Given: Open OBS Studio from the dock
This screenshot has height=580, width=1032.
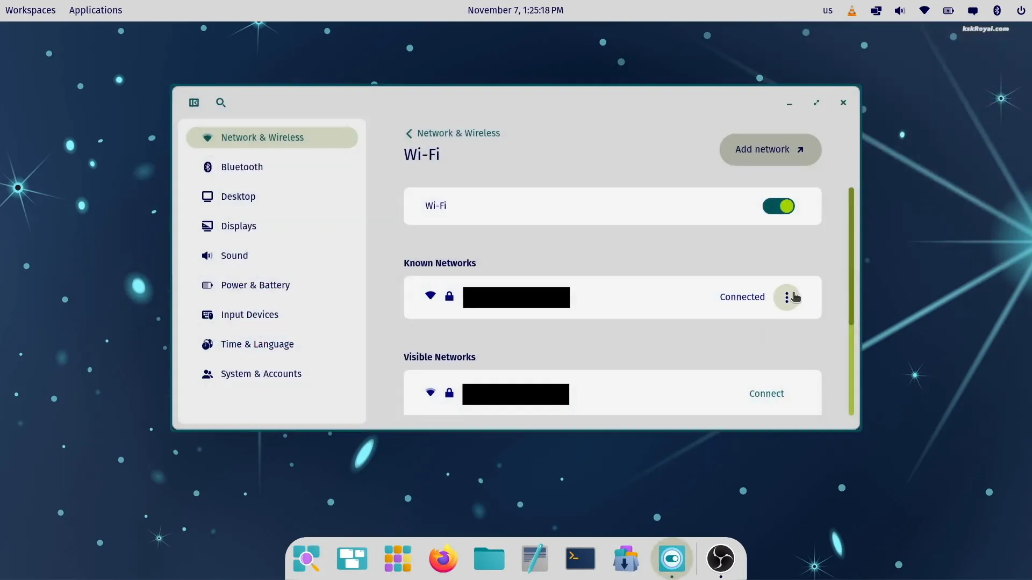Looking at the screenshot, I should (721, 559).
